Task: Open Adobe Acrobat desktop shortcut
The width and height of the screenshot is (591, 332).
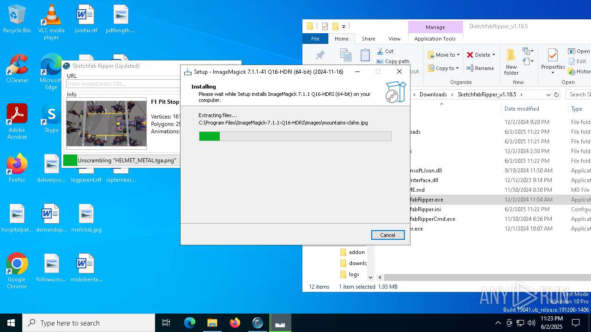Action: pyautogui.click(x=17, y=121)
